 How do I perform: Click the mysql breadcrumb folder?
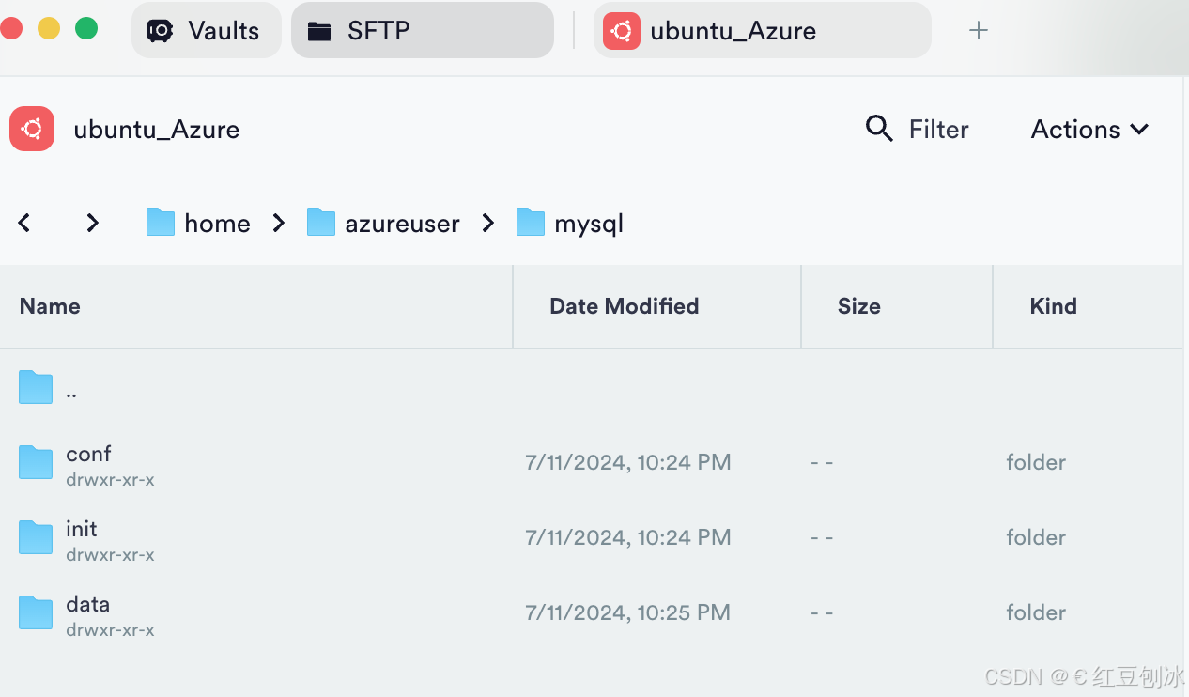(570, 223)
